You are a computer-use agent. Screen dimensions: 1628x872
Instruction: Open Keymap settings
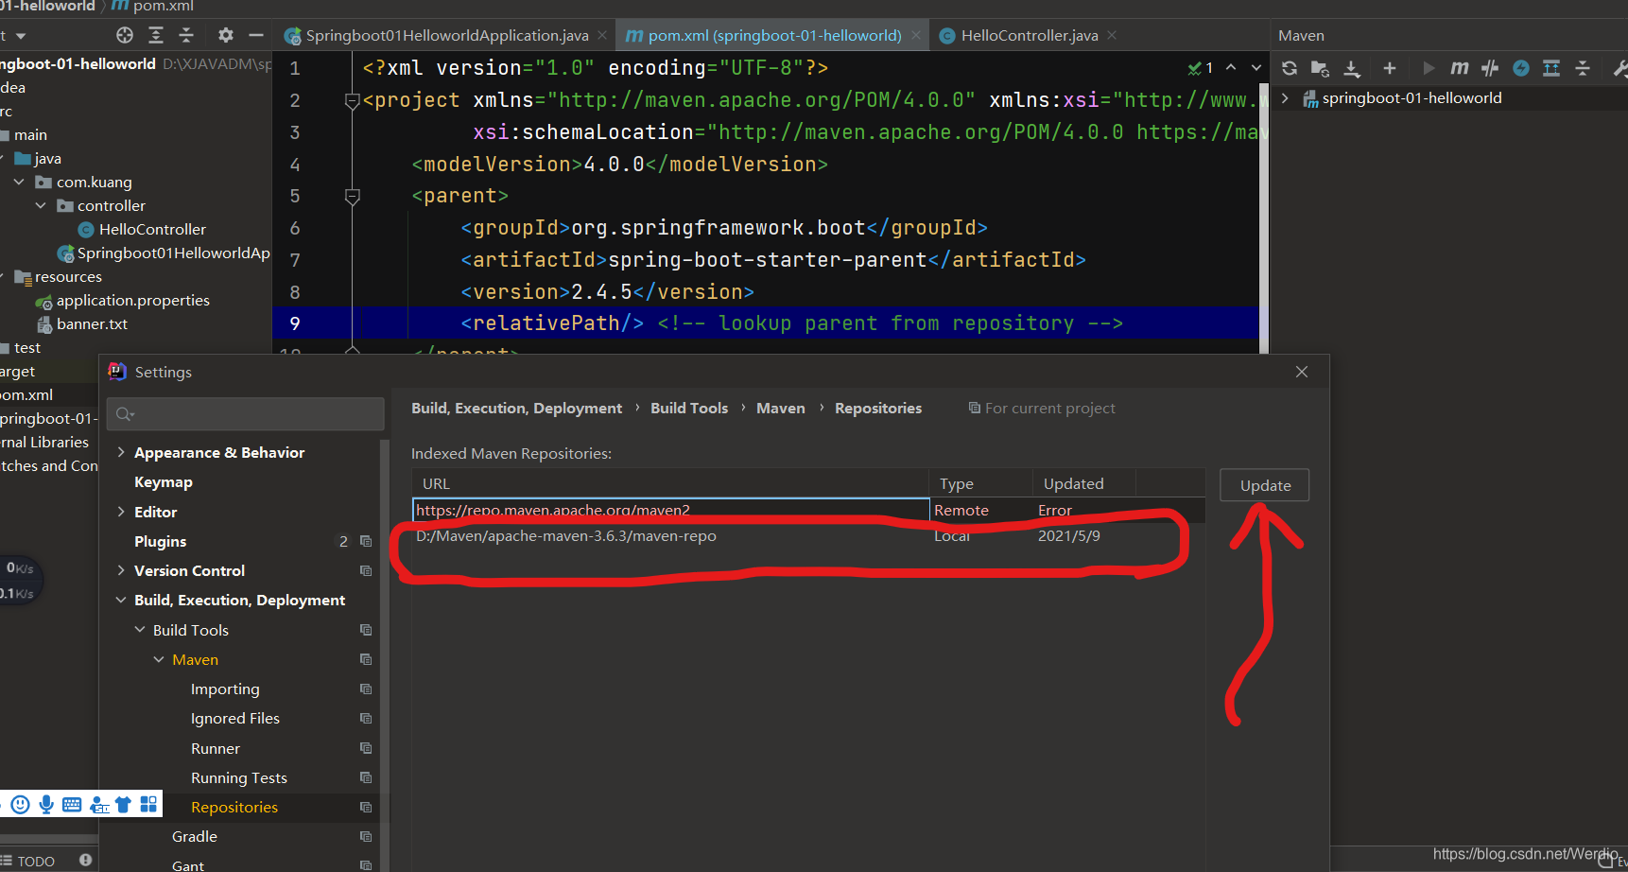click(x=164, y=481)
